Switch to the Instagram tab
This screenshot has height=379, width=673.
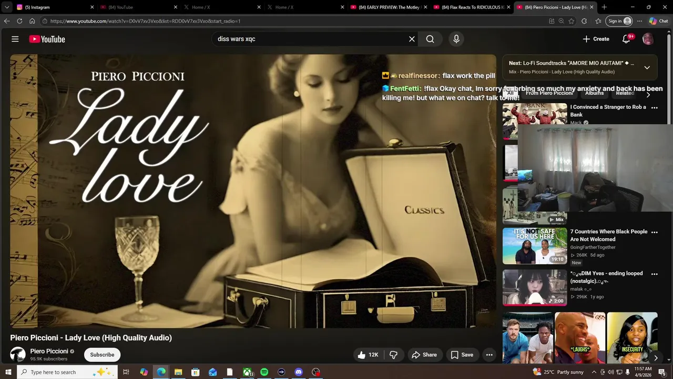[55, 7]
